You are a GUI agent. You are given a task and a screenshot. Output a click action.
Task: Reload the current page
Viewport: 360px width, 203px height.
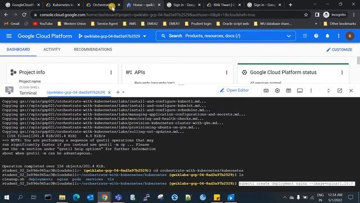(24, 15)
